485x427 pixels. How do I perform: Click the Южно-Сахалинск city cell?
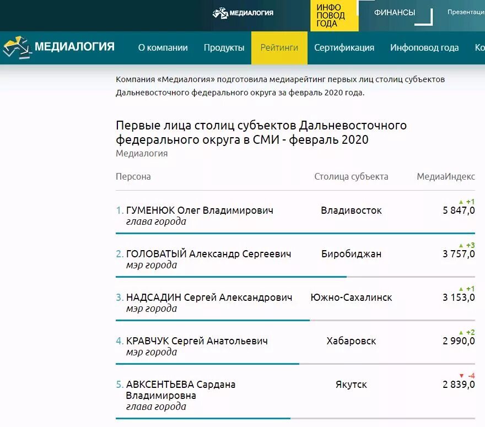(351, 298)
